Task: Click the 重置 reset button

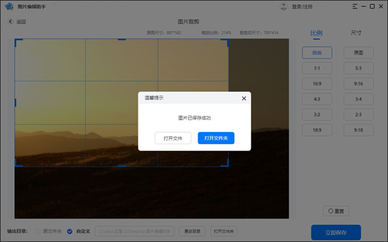Action: pyautogui.click(x=336, y=211)
